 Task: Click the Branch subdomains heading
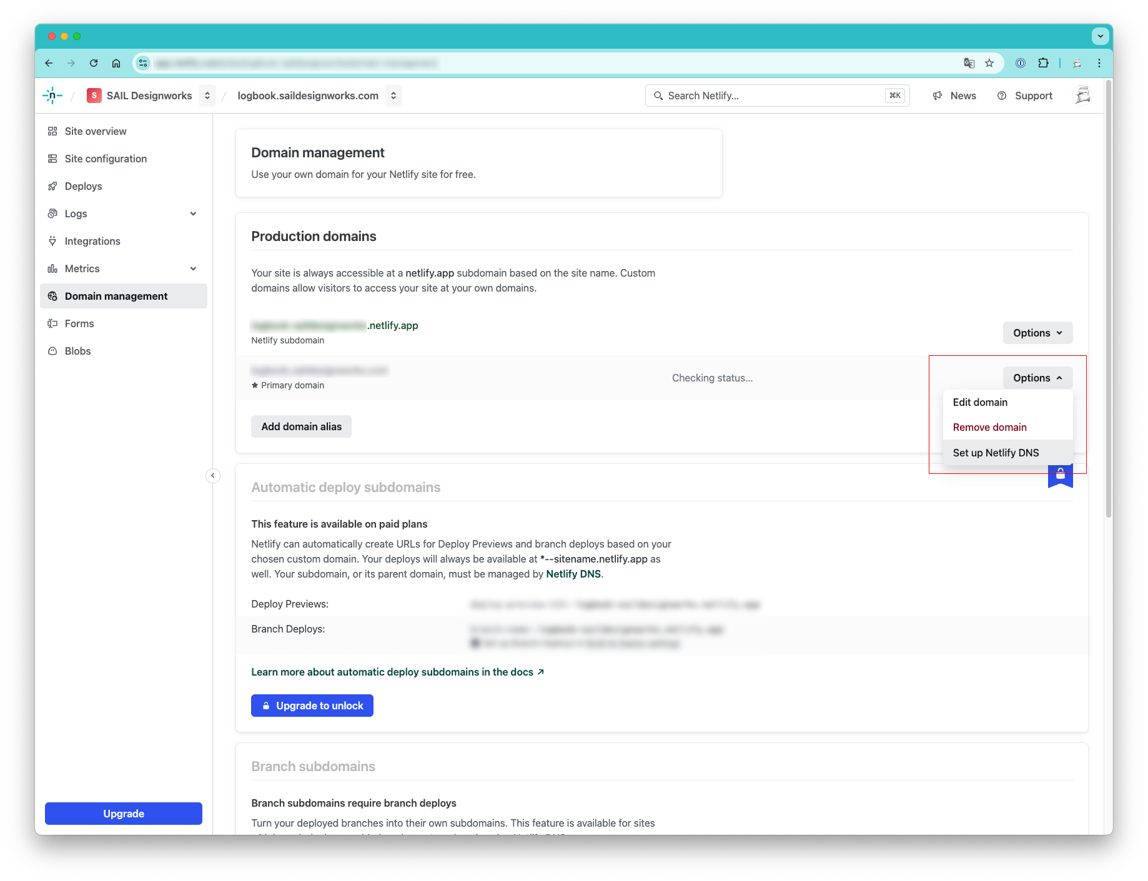point(313,766)
